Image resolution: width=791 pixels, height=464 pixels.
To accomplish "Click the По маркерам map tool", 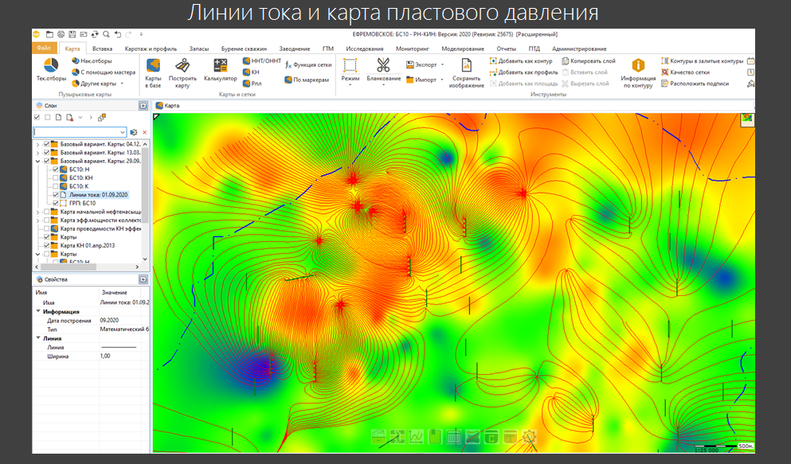I will pos(306,80).
